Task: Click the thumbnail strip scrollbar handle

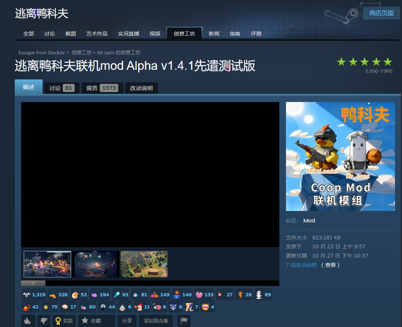Action: [33, 283]
